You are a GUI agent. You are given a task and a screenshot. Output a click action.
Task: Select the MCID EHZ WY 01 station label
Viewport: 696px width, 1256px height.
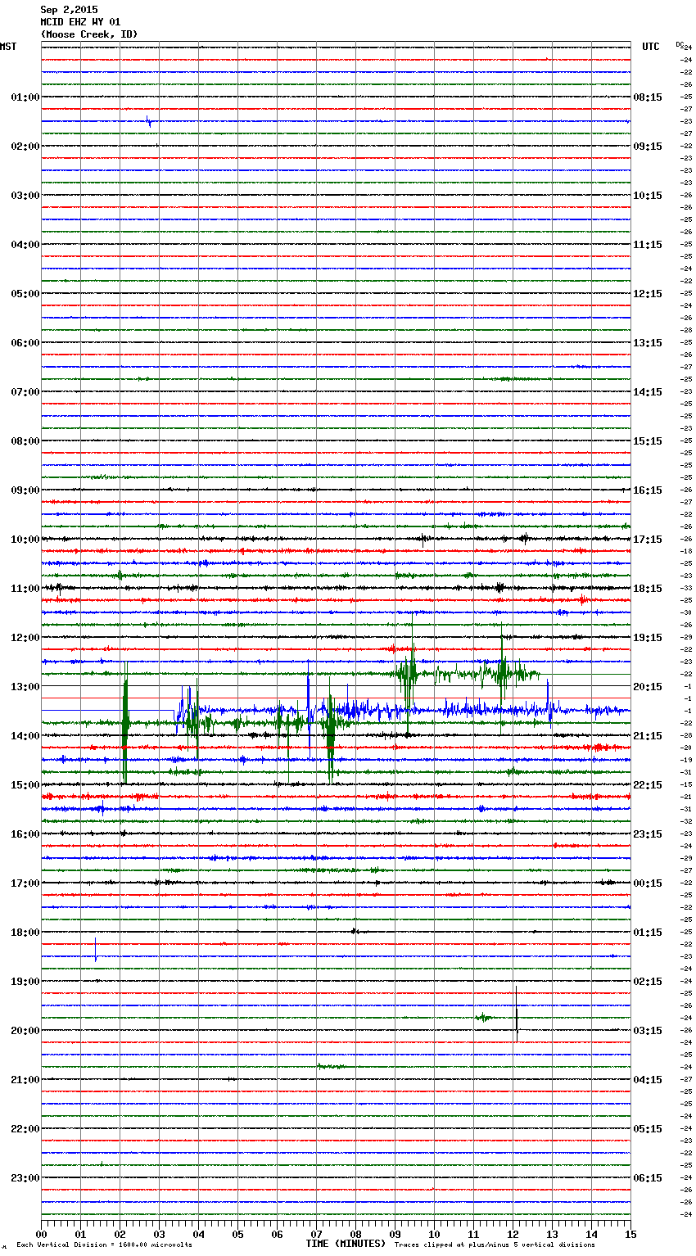80,22
